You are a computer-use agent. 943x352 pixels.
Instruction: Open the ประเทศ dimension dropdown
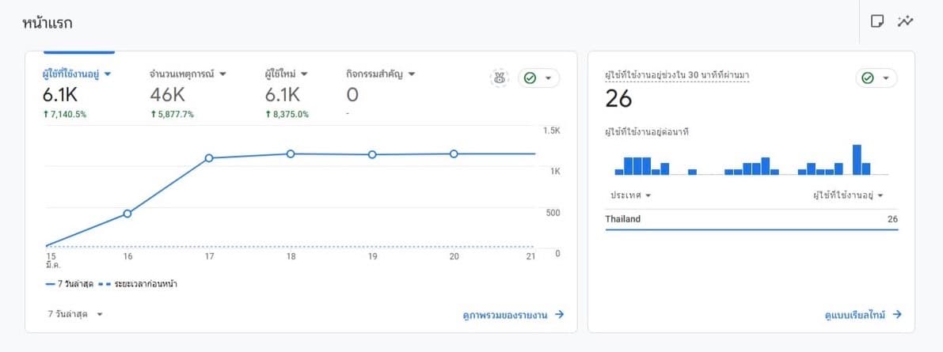click(x=630, y=195)
